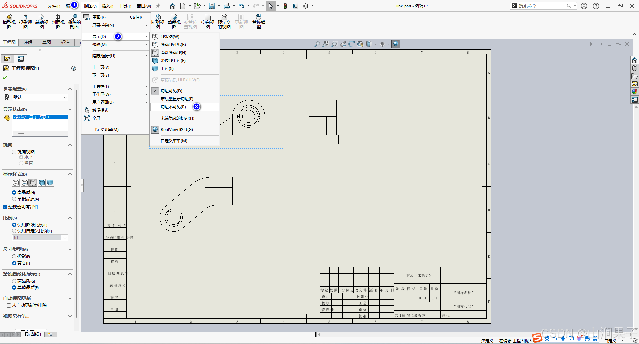Screen dimensions: 639x344
Task: Click the 图纸1 sheet tab at bottom
Action: coord(33,334)
